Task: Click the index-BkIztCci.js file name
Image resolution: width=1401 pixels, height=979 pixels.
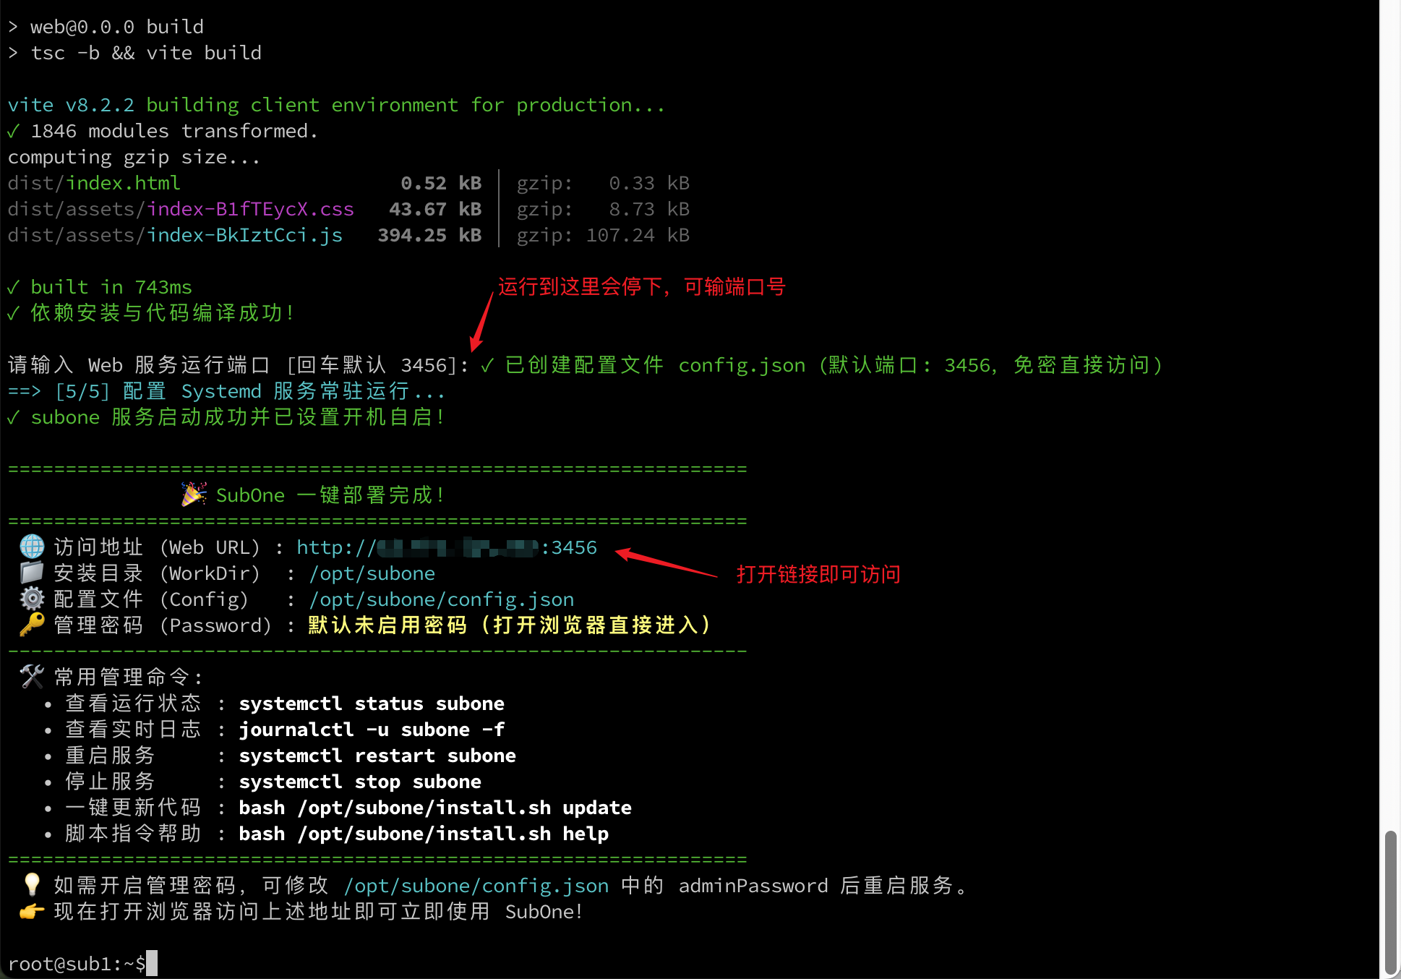Action: point(244,235)
